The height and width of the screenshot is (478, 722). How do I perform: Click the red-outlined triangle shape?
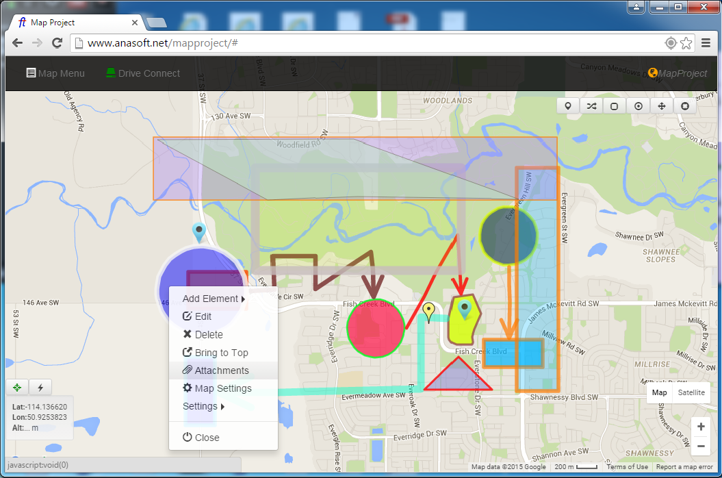tap(458, 377)
